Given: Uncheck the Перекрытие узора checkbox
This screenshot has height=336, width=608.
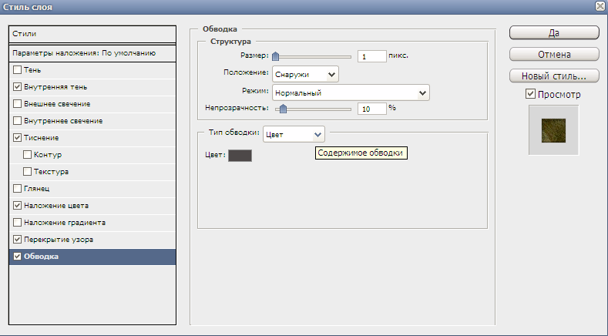Looking at the screenshot, I should pos(17,240).
